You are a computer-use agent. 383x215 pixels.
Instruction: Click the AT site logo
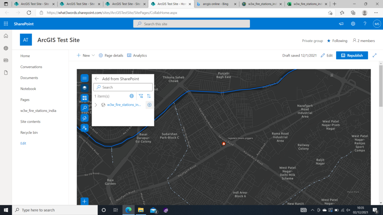[26, 40]
